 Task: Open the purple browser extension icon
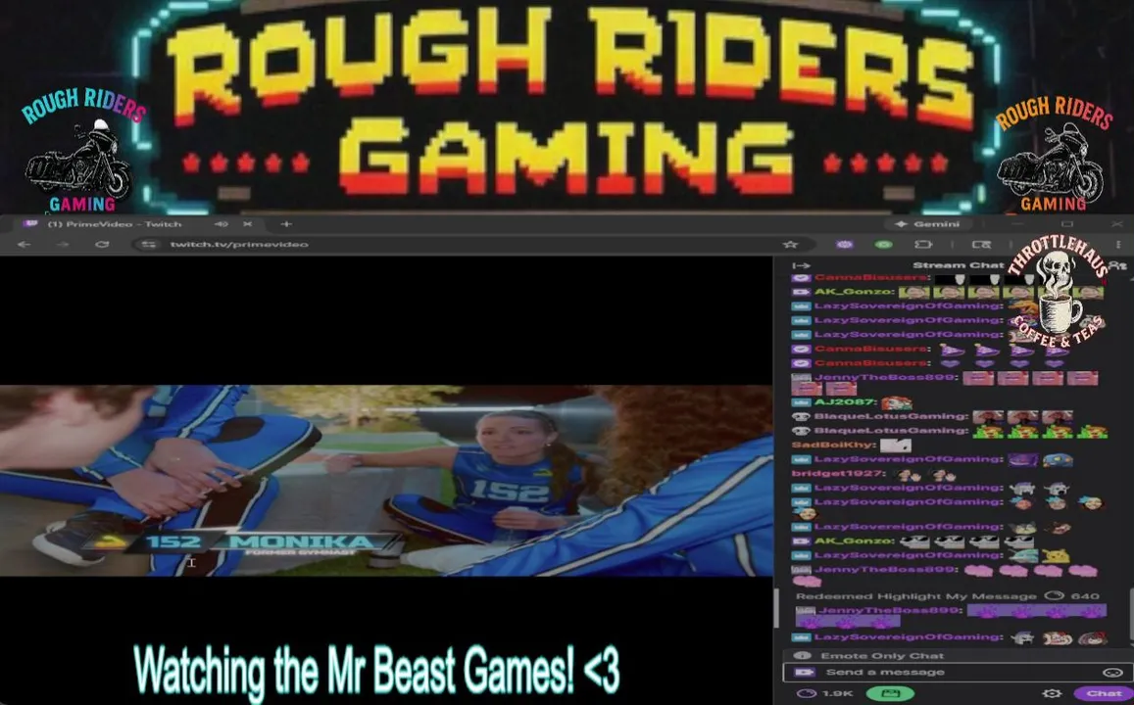[845, 244]
